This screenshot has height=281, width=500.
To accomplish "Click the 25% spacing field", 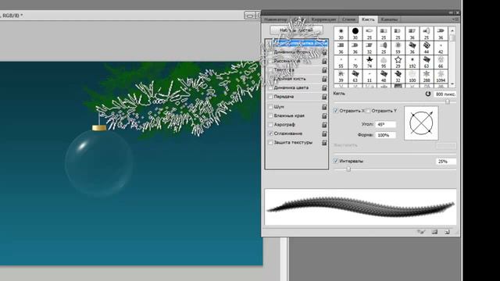I will click(x=446, y=162).
